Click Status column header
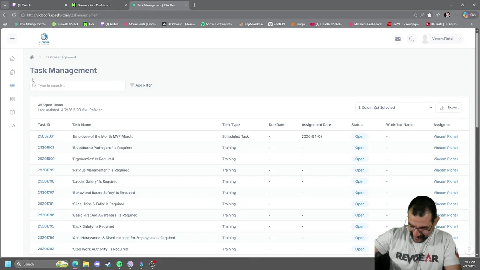 (x=357, y=125)
